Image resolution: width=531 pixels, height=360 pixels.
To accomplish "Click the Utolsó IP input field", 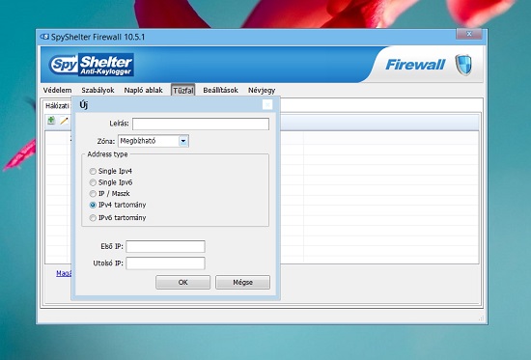I will click(166, 263).
